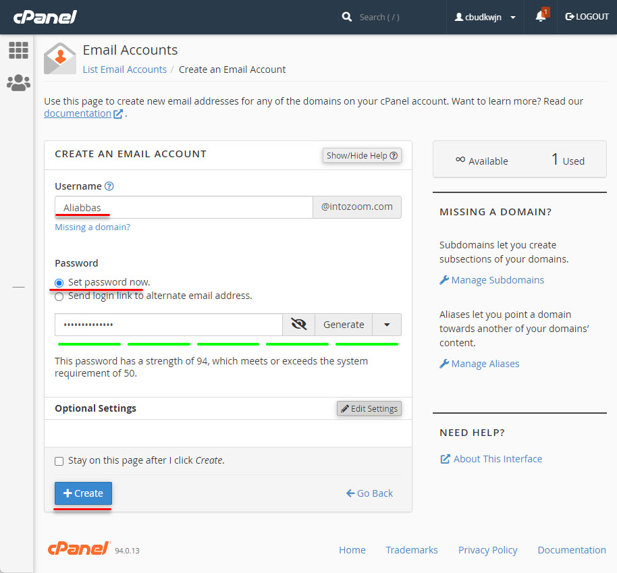Open the cbudkwjn user menu
This screenshot has width=617, height=573.
tap(485, 18)
